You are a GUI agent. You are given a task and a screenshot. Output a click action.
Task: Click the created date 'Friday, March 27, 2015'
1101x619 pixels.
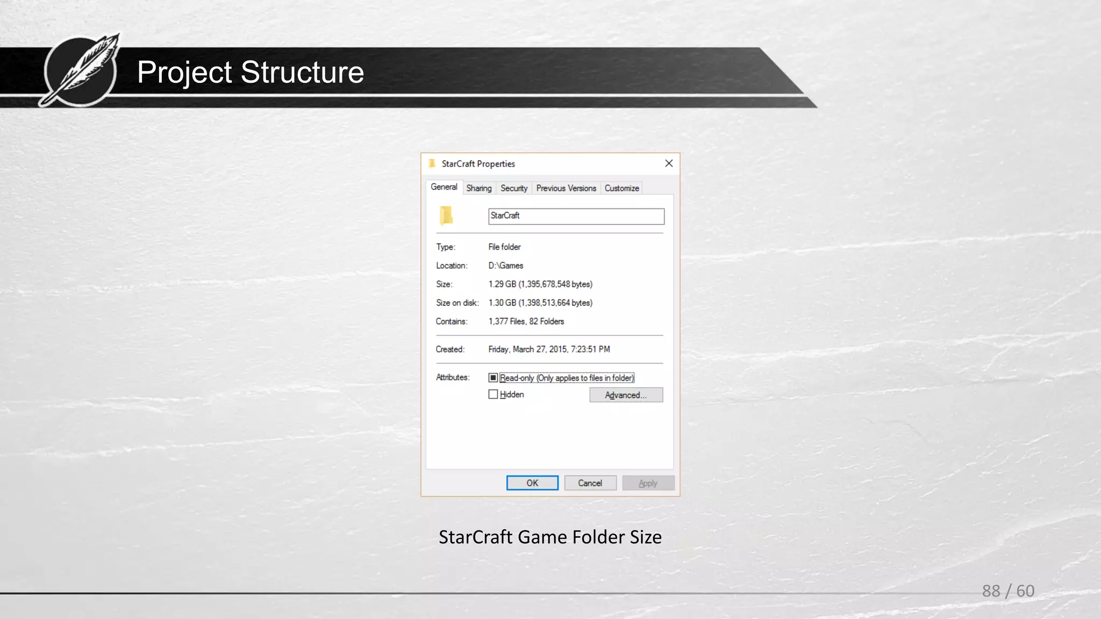point(549,349)
